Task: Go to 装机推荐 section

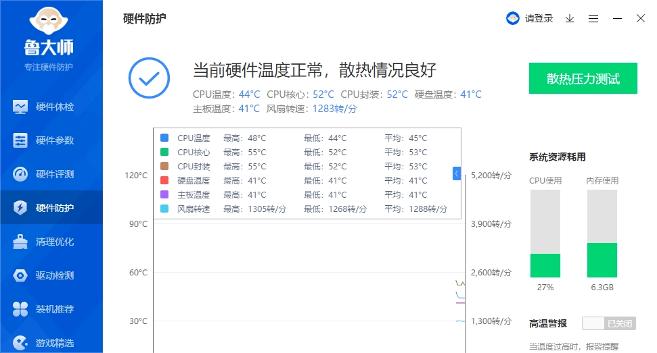Action: [x=55, y=309]
